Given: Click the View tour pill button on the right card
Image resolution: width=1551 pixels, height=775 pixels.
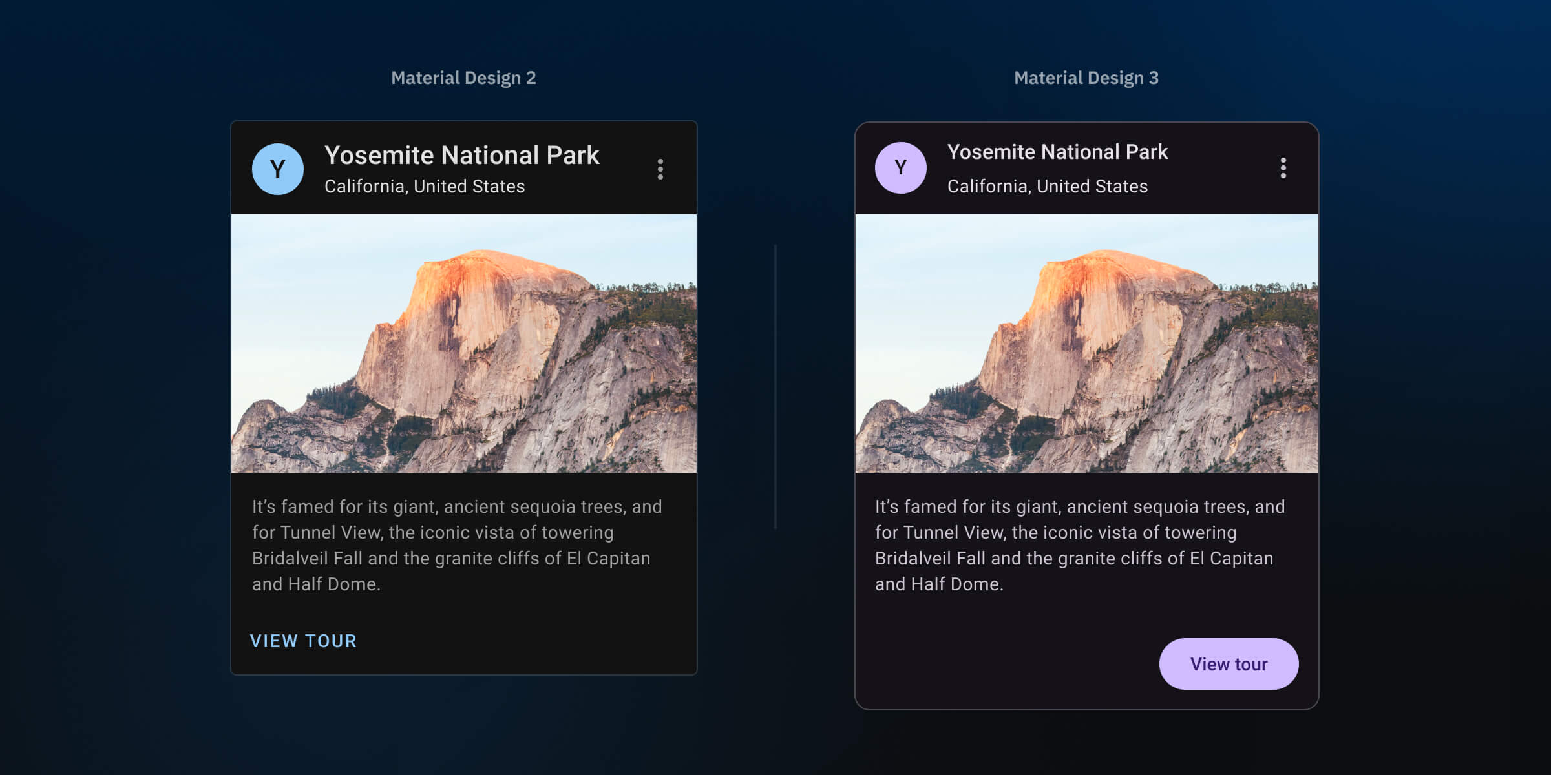Looking at the screenshot, I should (x=1229, y=663).
